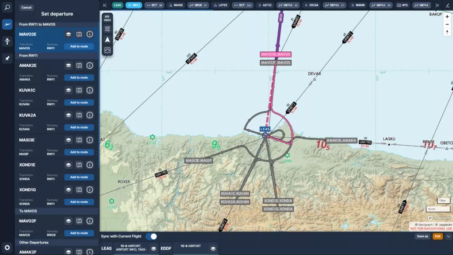Viewport: 453px width, 255px height.
Task: Click the north arrow orientation icon
Action: [107, 39]
